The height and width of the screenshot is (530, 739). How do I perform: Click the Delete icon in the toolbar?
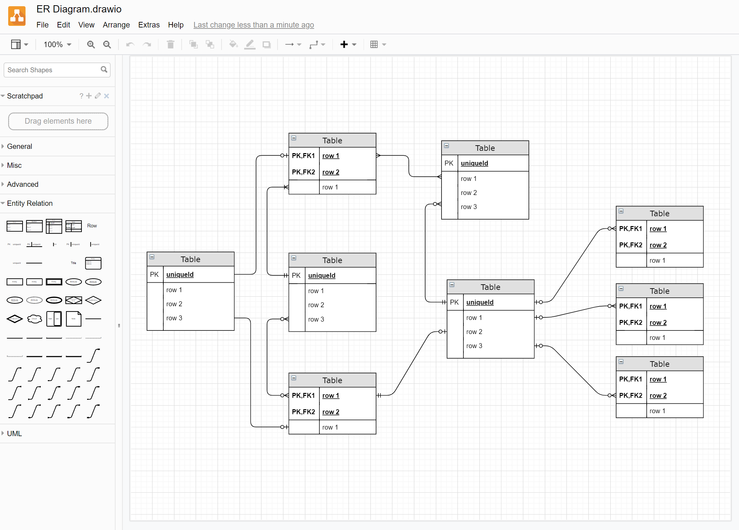pos(170,44)
